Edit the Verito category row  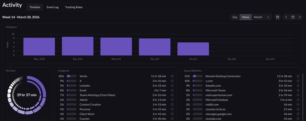[172, 76]
